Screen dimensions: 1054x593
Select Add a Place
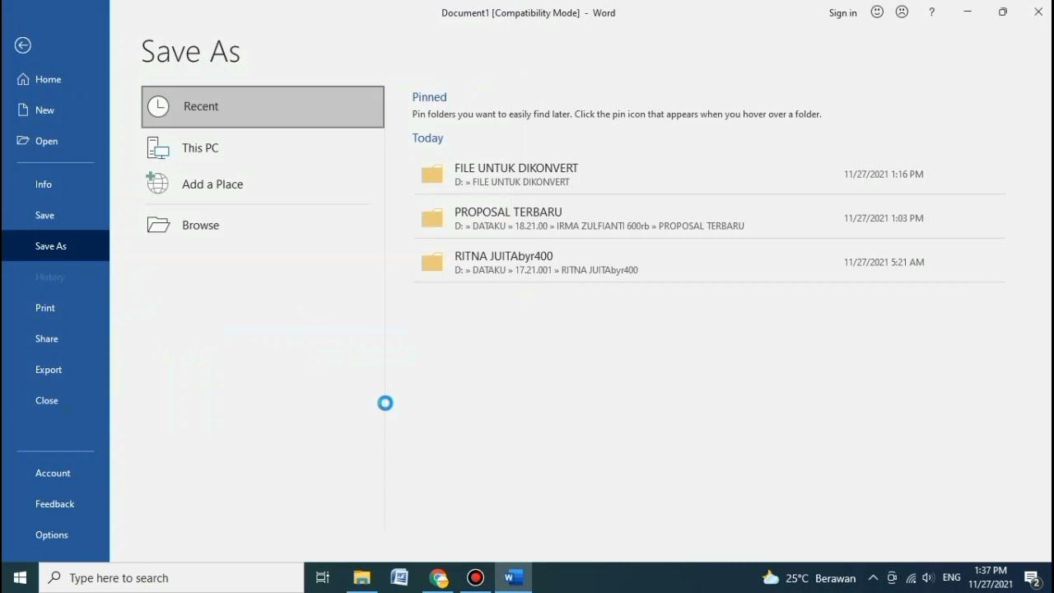tap(263, 184)
